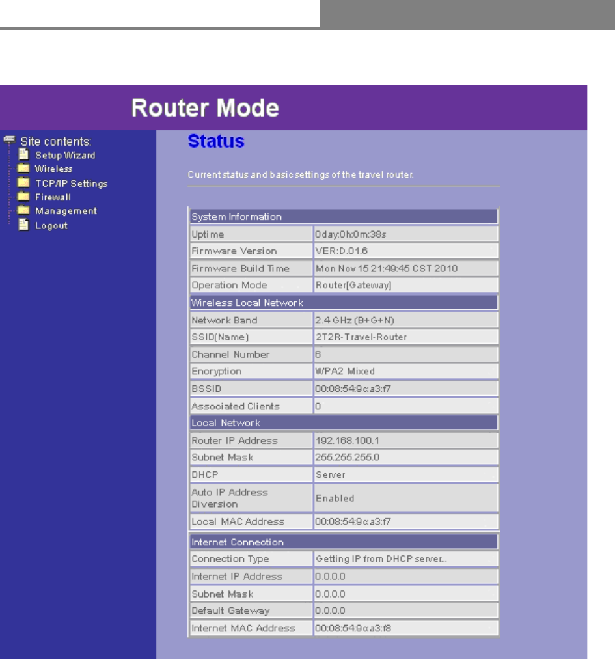
Task: Click the status description sentence
Action: click(x=301, y=175)
